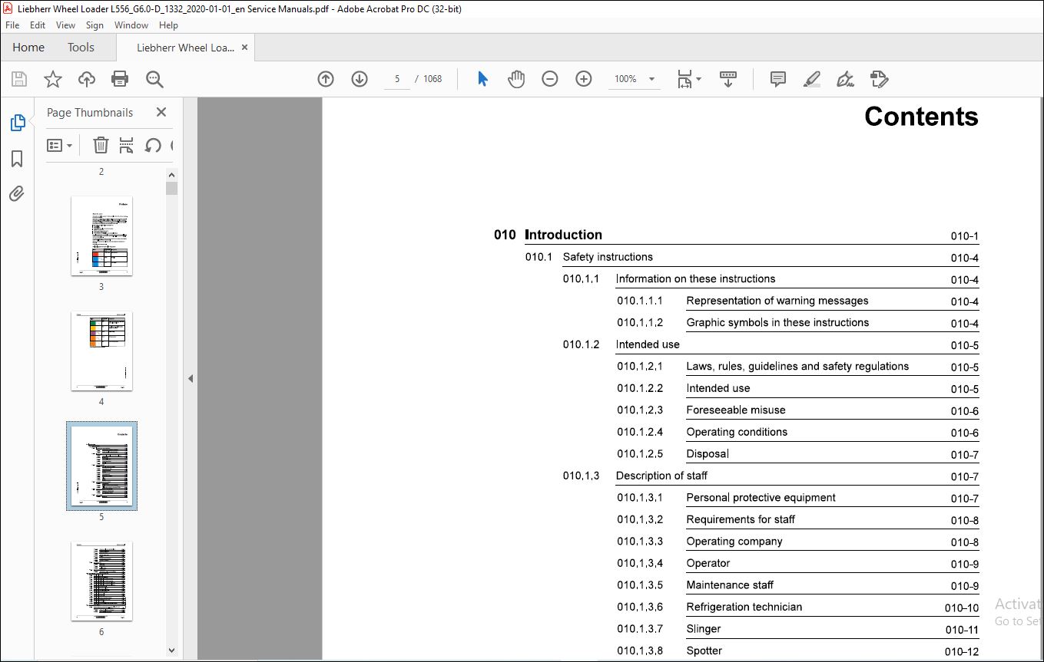Click Operating company entry

[734, 542]
